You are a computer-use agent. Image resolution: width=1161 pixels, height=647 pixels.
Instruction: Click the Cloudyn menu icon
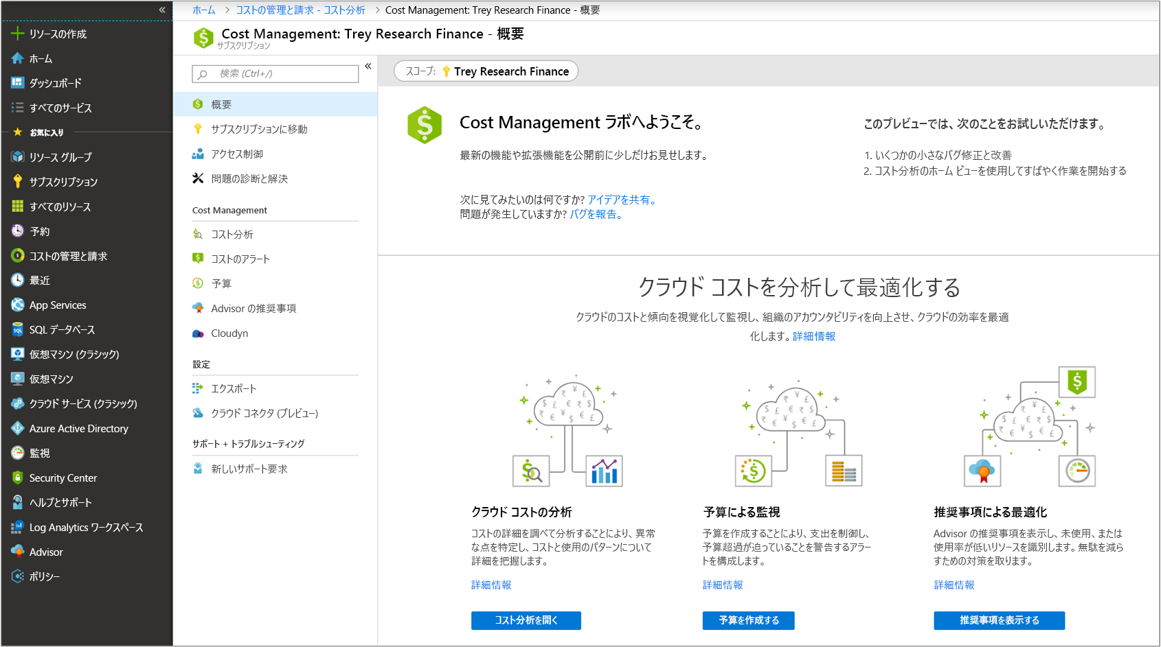pyautogui.click(x=198, y=333)
